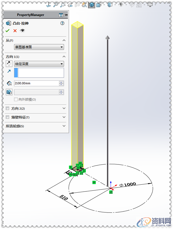Click the extrude depth drag arrow handle

[108, 37]
